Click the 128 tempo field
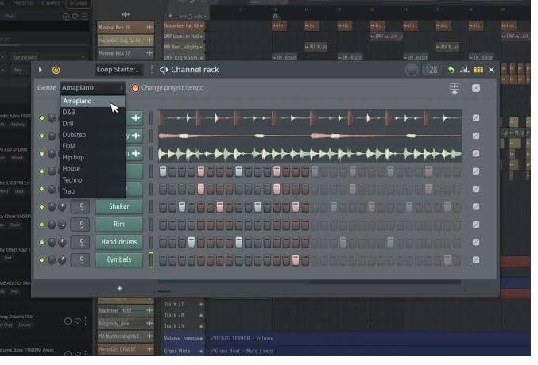Screen dimensions: 538x365 click(432, 71)
